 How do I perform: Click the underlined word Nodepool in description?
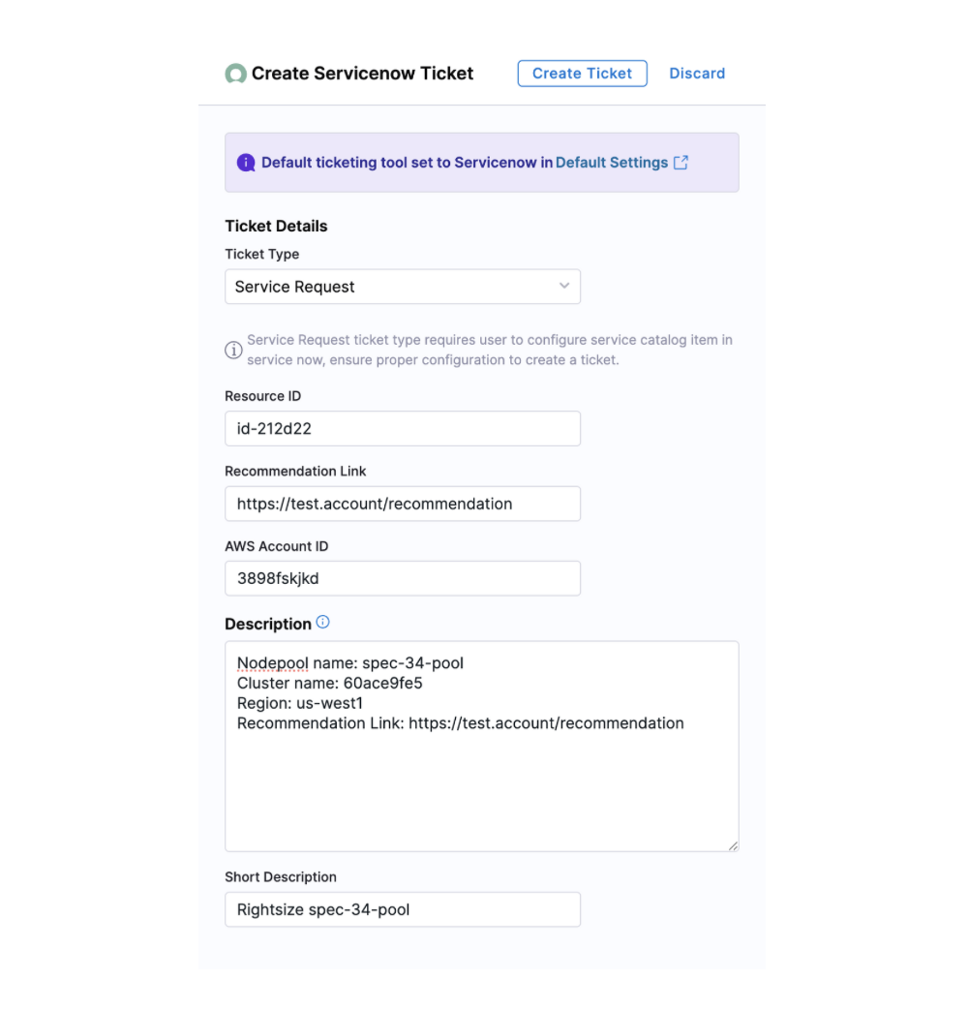pos(272,663)
